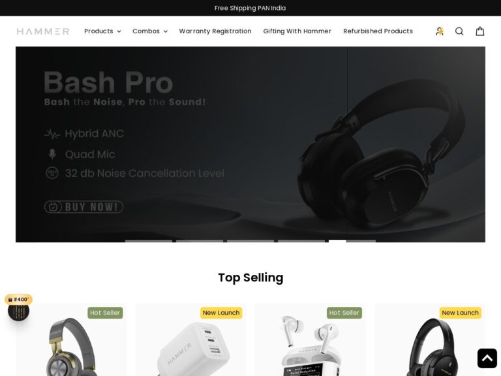Select the first carousel slide indicator
The height and width of the screenshot is (376, 501).
(x=149, y=241)
